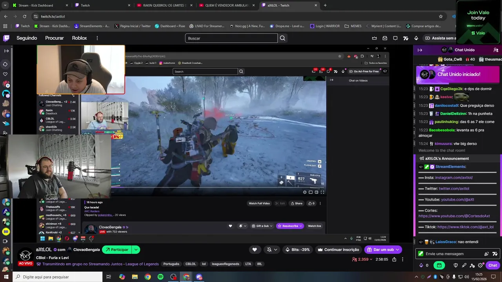This screenshot has width=502, height=282.
Task: Toggle notifications bell for aXtLOL
Action: [x=269, y=249]
